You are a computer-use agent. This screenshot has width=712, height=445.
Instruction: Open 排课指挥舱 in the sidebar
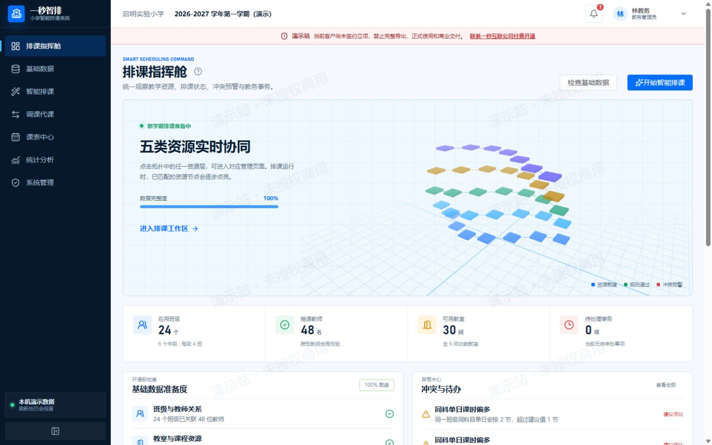55,46
